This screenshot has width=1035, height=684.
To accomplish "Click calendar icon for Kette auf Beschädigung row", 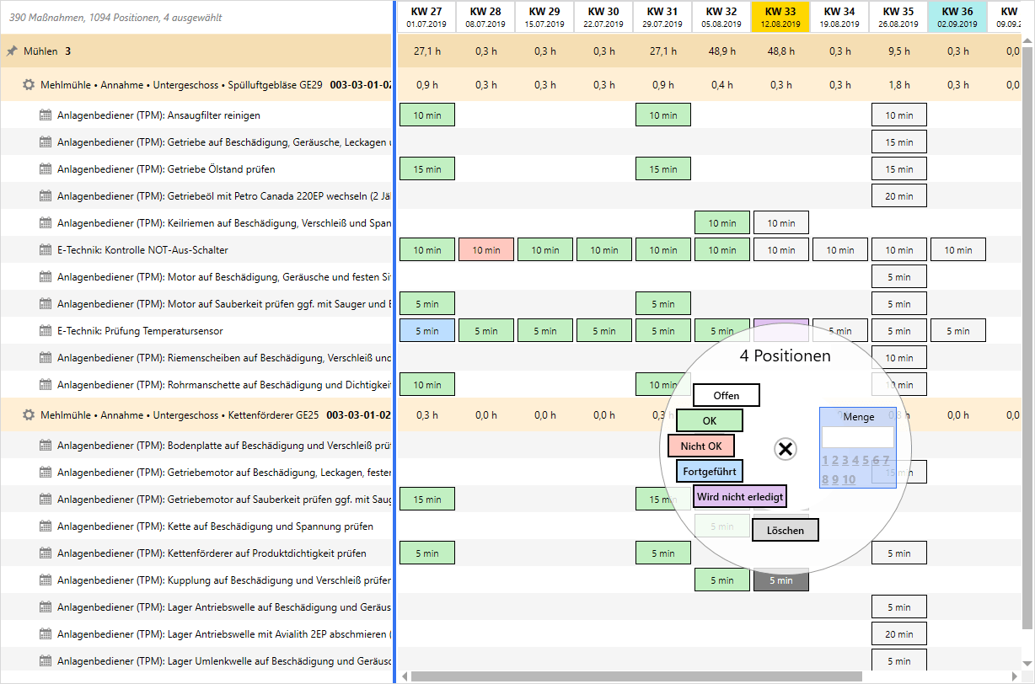I will click(46, 526).
